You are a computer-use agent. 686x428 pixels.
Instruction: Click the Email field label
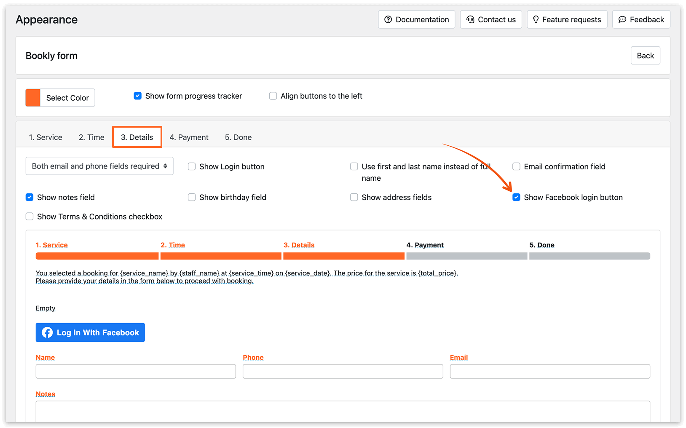pos(459,358)
